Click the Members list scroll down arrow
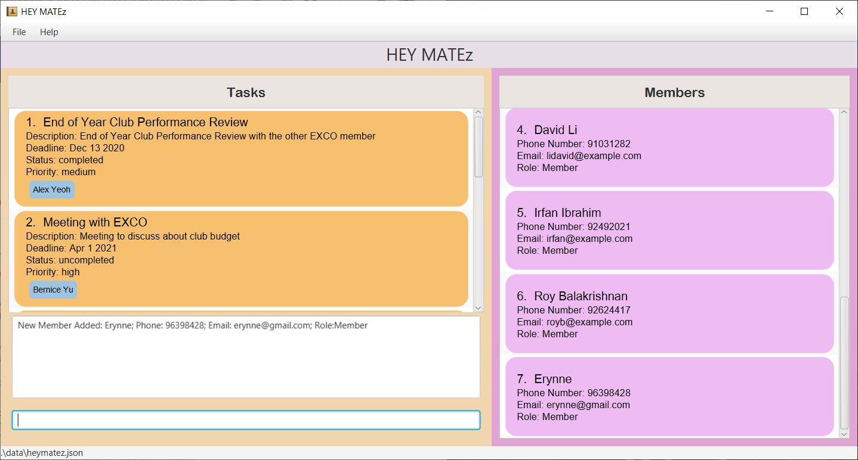The image size is (858, 460). (x=844, y=434)
